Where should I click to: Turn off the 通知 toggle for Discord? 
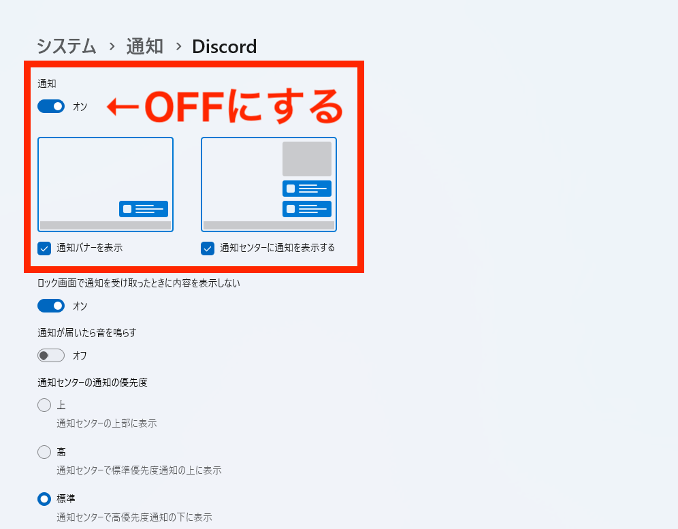tap(51, 106)
